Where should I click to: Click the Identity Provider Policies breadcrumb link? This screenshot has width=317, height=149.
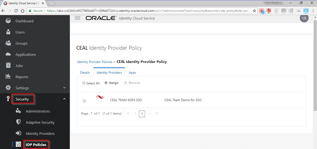tap(95, 62)
